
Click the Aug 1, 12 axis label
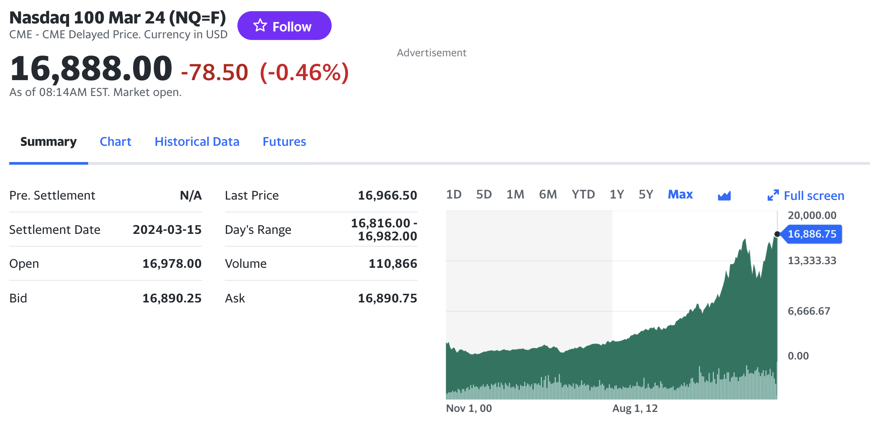[x=635, y=408]
